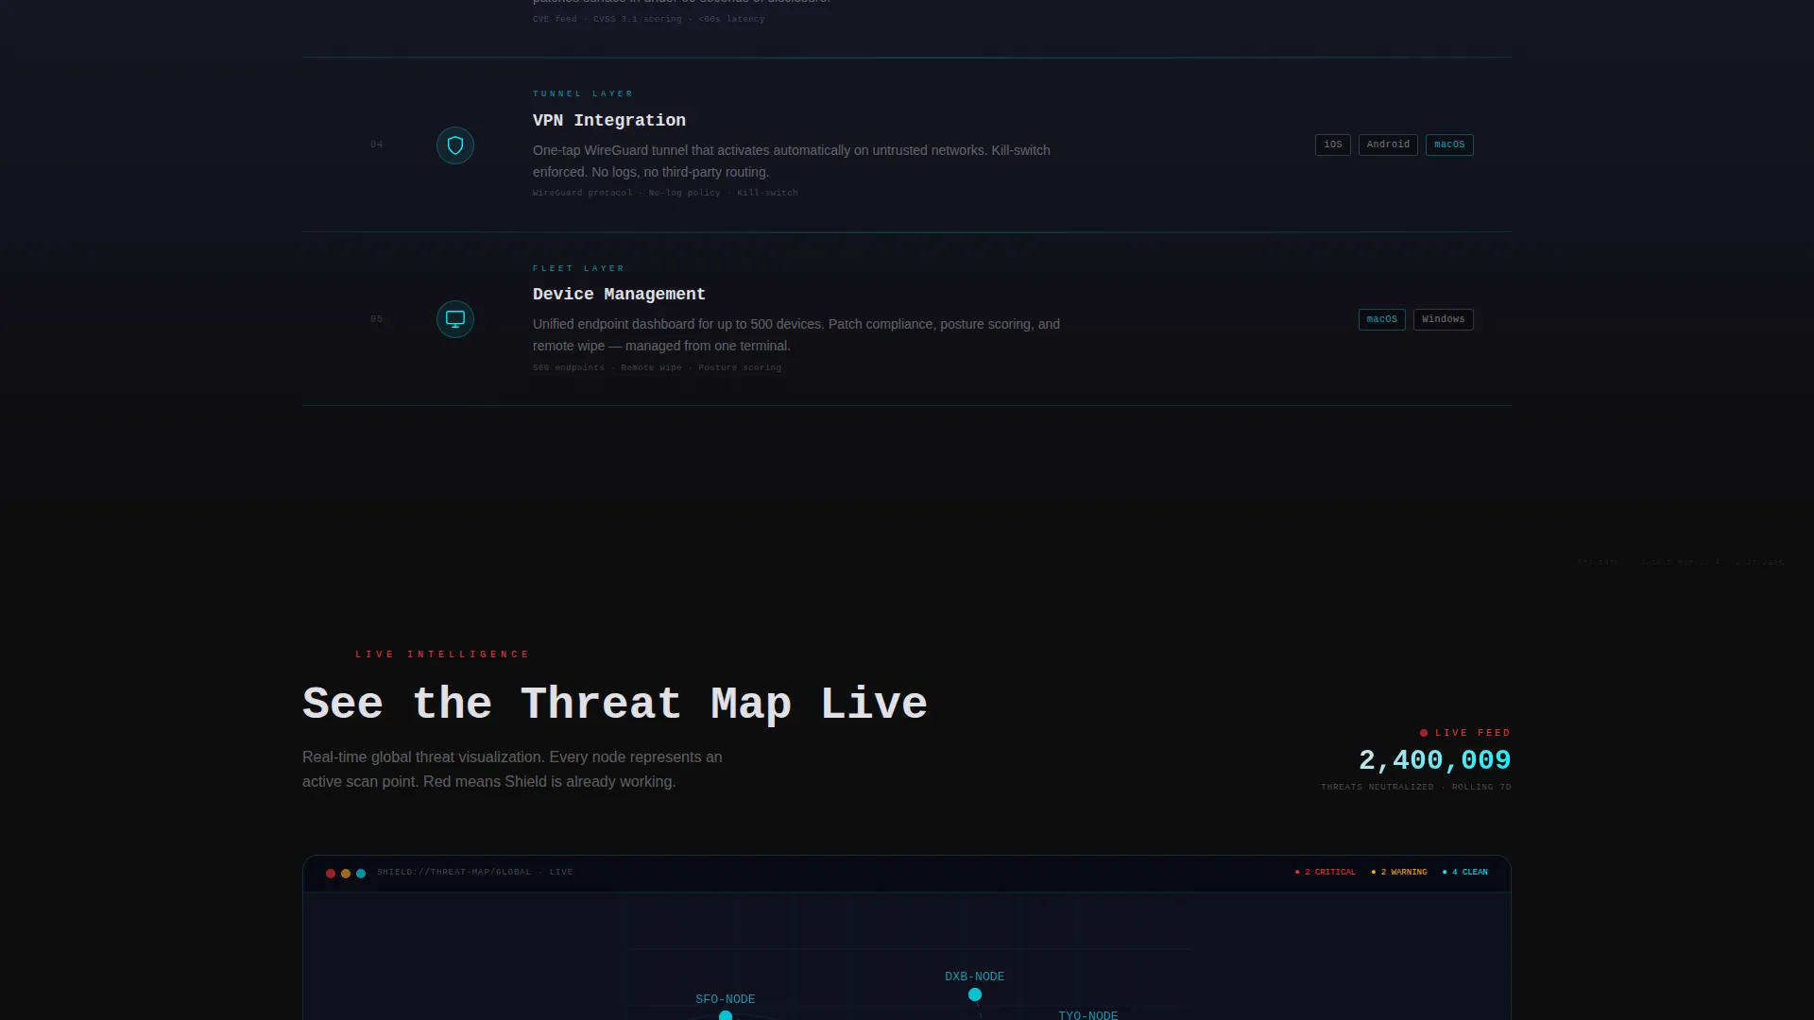Select the macOS tag in VPN Integration row
The width and height of the screenshot is (1814, 1020).
[1449, 144]
